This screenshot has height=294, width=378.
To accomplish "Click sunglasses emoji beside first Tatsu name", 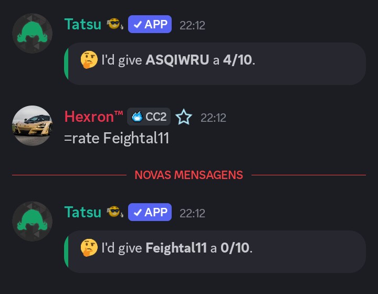I will pos(114,24).
